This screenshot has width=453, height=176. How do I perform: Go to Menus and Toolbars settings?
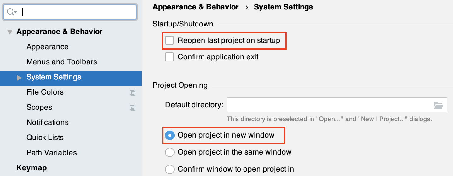pyautogui.click(x=61, y=62)
